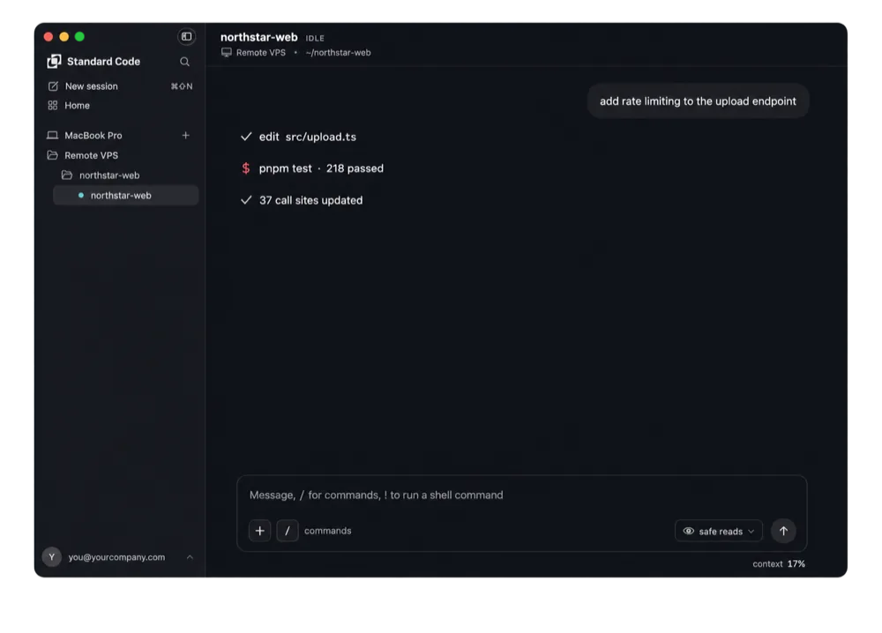
Task: Select MacBook Pro in the sidebar
Action: (93, 135)
